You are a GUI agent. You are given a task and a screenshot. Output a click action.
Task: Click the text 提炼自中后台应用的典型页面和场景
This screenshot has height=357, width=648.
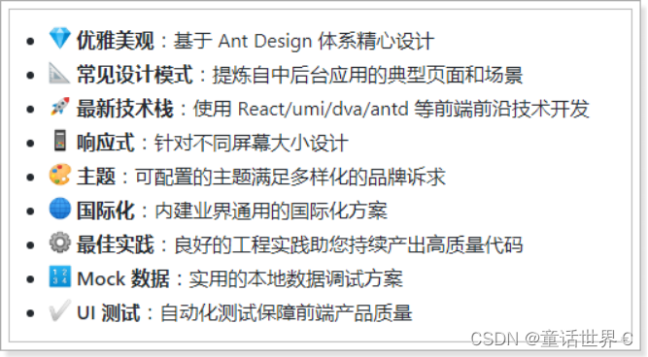367,75
